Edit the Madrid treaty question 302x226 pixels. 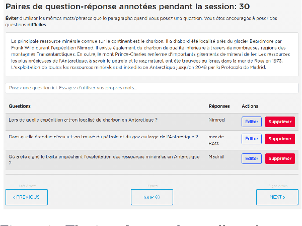tap(252, 158)
